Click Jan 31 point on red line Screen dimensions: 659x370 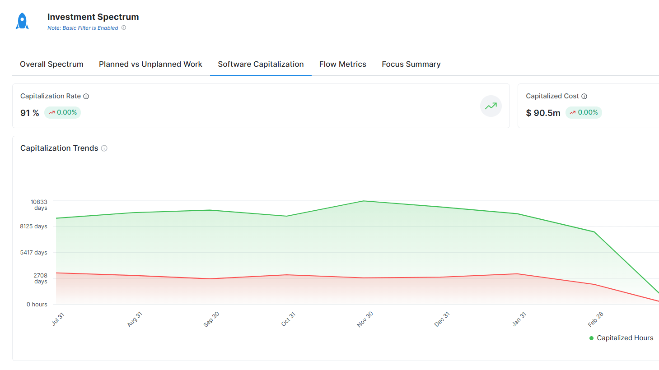[x=518, y=274]
